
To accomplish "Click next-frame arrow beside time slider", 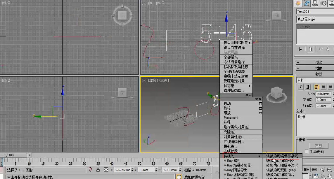I will pyautogui.click(x=30, y=155).
